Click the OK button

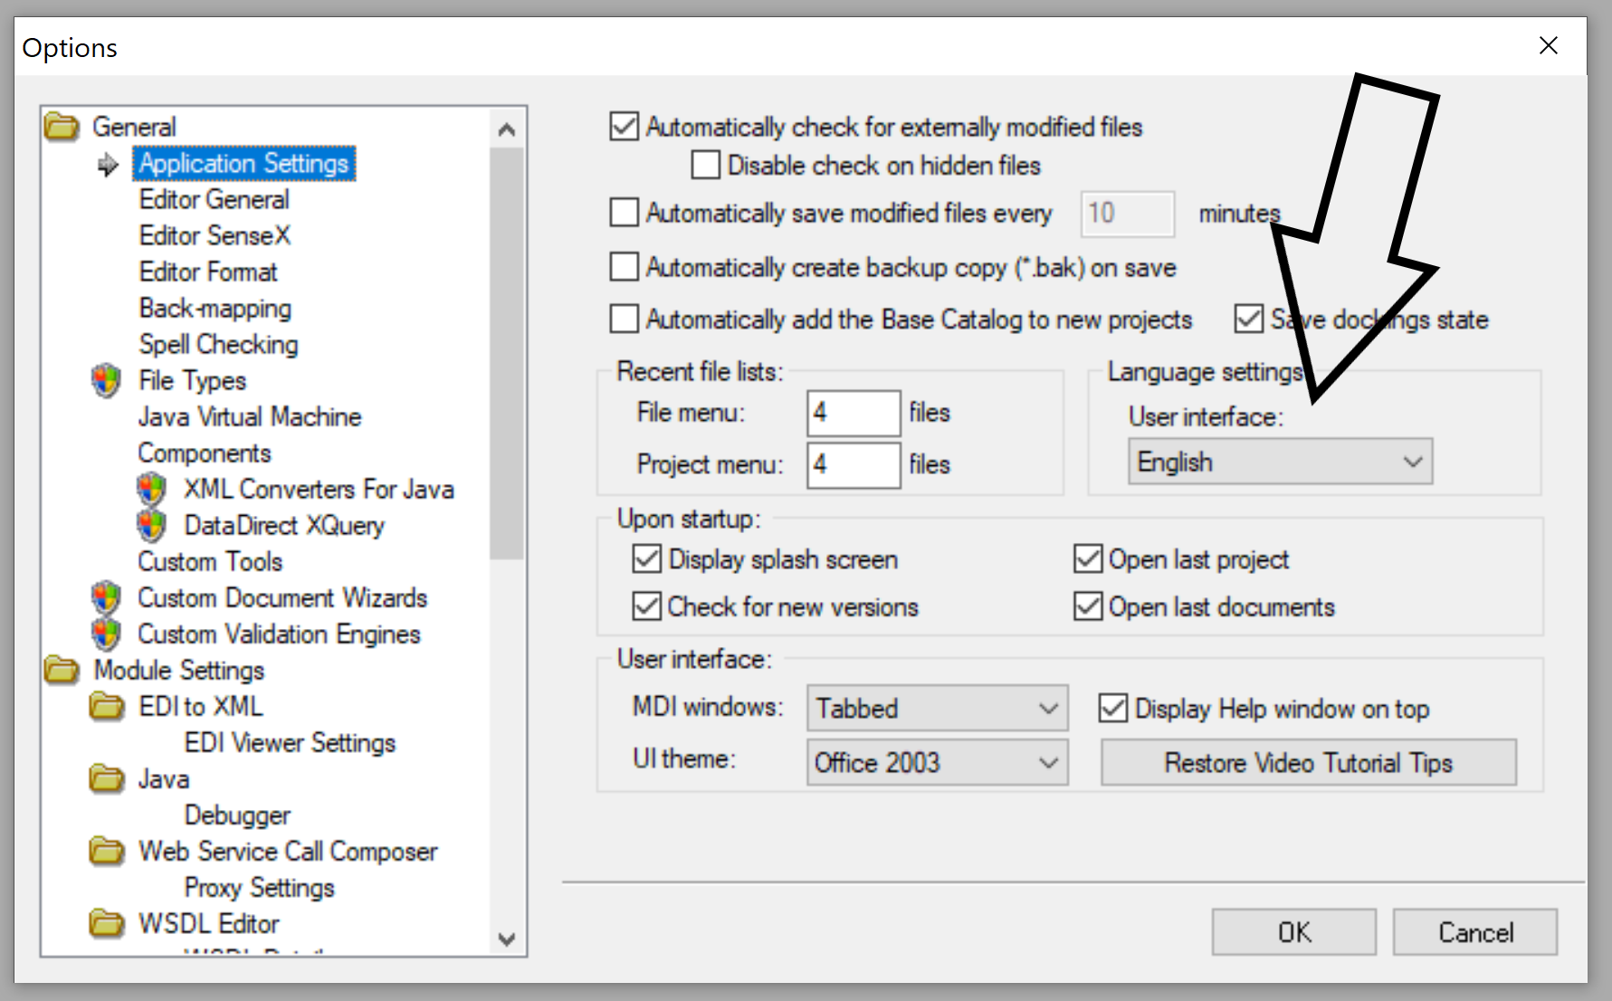click(1293, 932)
